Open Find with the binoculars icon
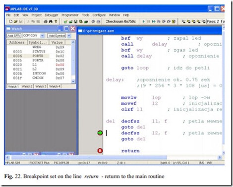This screenshot has width=233, height=187. tap(51, 21)
